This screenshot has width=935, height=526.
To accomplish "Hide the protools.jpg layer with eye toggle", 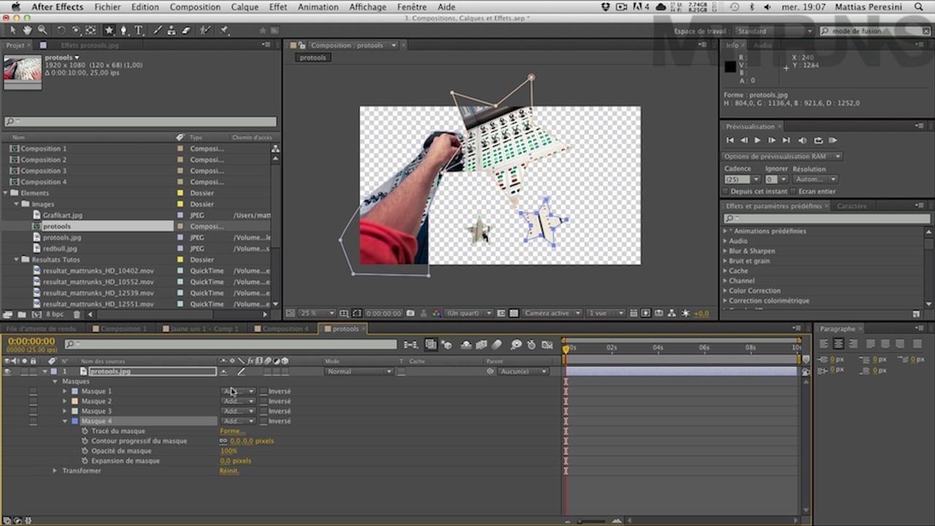I will pos(7,372).
